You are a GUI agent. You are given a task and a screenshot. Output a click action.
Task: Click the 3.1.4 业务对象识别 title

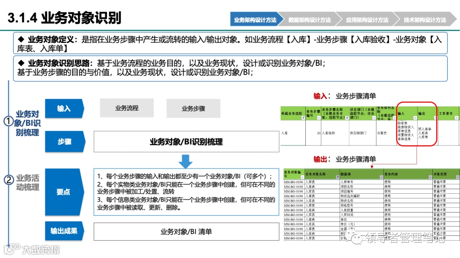[x=64, y=18]
